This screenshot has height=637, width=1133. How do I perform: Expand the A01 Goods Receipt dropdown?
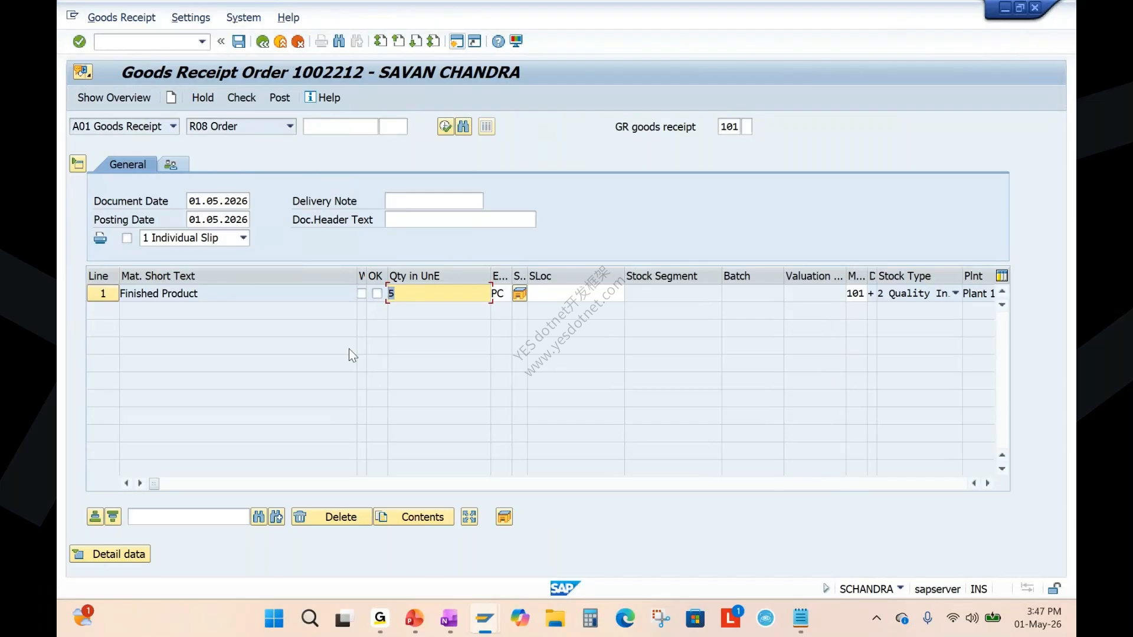point(173,126)
